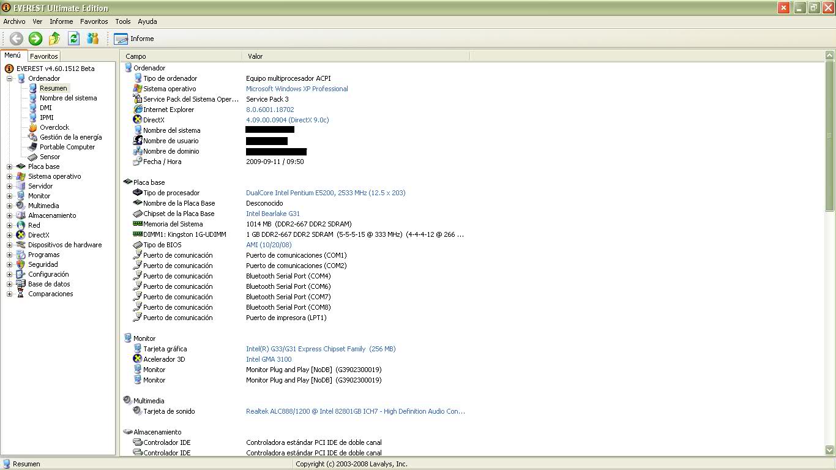Expand the Dispositivos de hardware node
Viewport: 836px width, 470px height.
pyautogui.click(x=9, y=245)
